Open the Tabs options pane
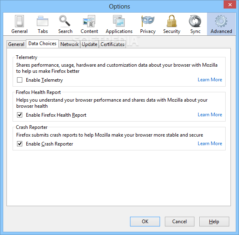 point(43,24)
